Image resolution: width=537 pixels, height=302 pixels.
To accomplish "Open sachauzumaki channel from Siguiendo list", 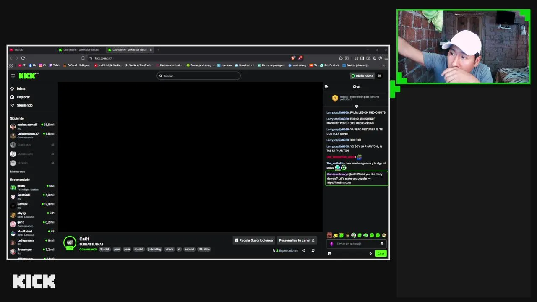I will [x=32, y=126].
